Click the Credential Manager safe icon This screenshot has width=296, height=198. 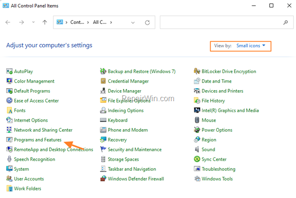tap(103, 81)
